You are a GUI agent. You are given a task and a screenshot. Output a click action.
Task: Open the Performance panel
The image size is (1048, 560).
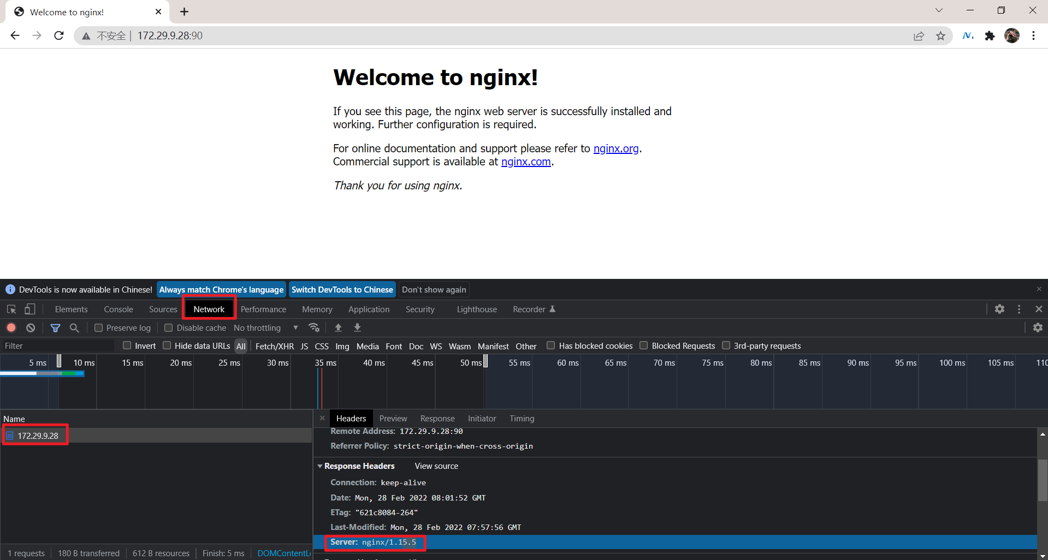pos(263,309)
